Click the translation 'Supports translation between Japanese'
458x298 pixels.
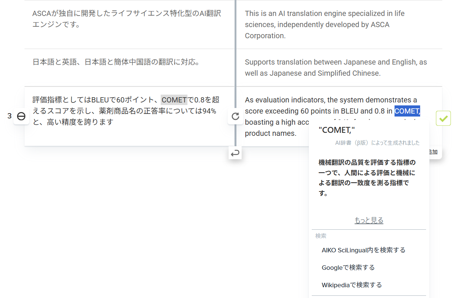[336, 68]
